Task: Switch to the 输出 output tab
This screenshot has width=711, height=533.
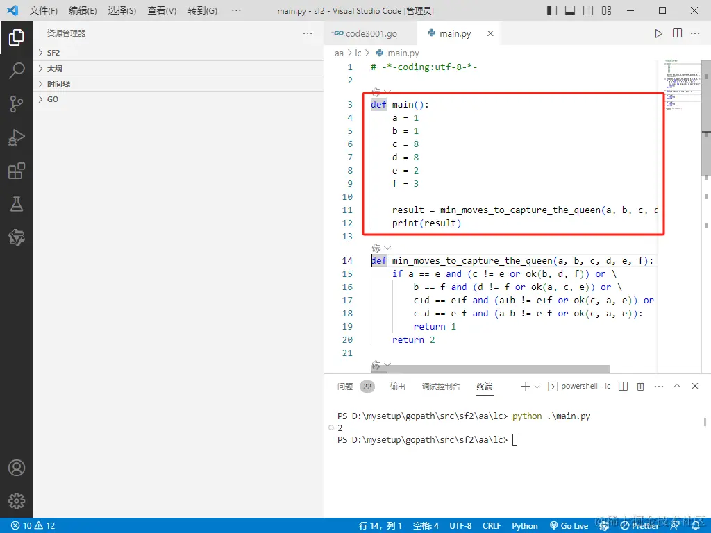Action: 397,387
